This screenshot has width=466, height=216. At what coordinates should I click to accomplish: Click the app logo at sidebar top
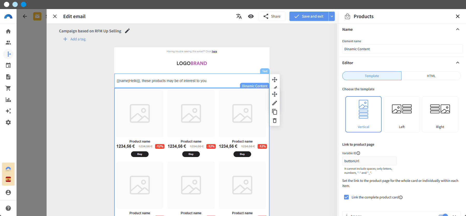pos(8,17)
